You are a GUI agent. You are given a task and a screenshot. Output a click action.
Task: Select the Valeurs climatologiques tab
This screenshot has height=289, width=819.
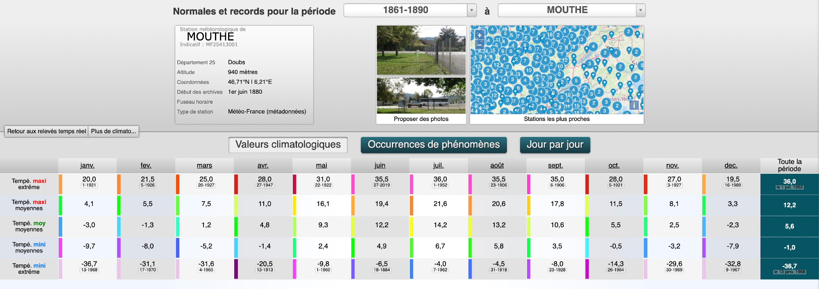[x=288, y=145]
